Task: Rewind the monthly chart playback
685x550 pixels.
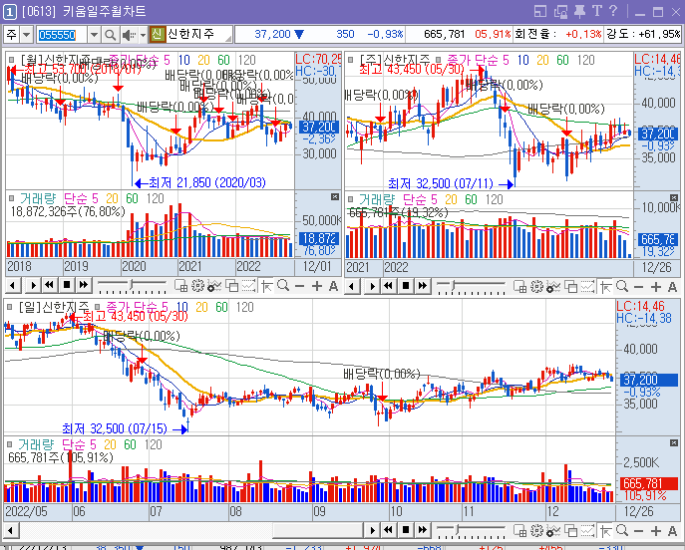Action: click(50, 286)
